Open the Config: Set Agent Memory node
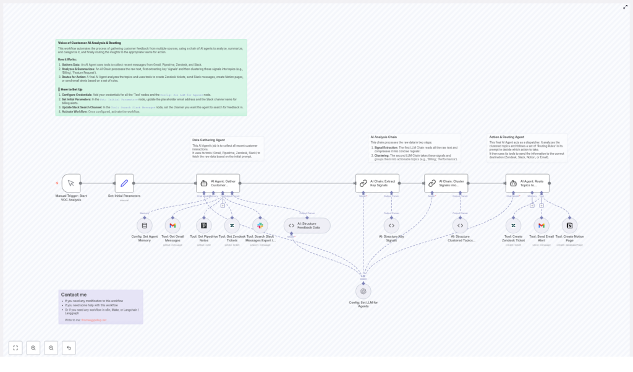633x372 pixels. tap(143, 225)
